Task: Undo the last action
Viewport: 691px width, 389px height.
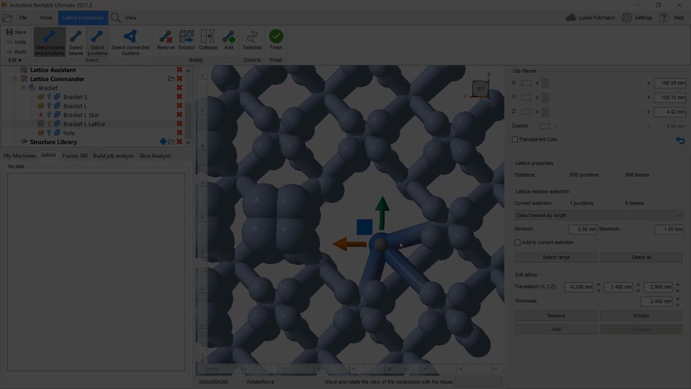Action: point(16,42)
